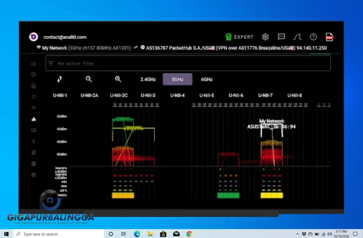
Task: Click the filter lines icon in the filter box
Action: (51, 63)
